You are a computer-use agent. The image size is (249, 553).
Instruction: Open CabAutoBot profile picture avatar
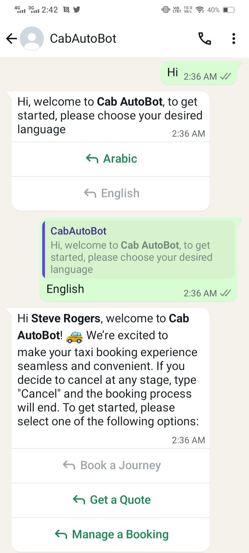pyautogui.click(x=32, y=38)
